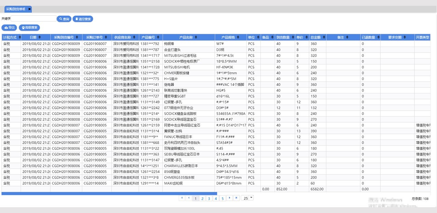Type in the 关键字 keyword field
Screen dimensions: 437x213
click(33, 19)
